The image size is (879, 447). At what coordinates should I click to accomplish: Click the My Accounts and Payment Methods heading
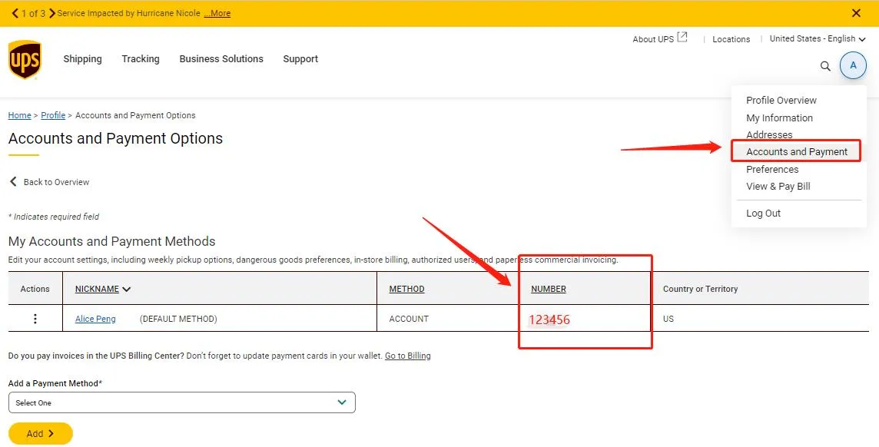(x=111, y=241)
